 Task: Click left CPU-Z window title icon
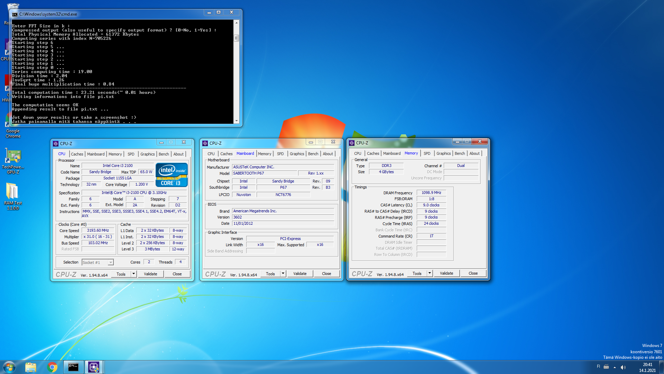56,143
